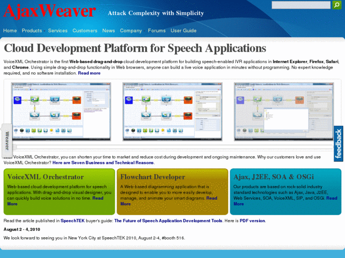
Task: Open the AjaxWeaver logo link
Action: click(49, 10)
